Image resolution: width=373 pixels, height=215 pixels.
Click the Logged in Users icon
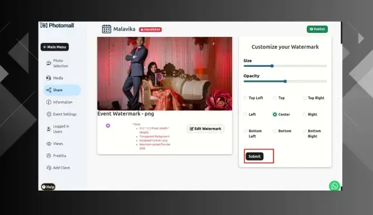tap(48, 129)
